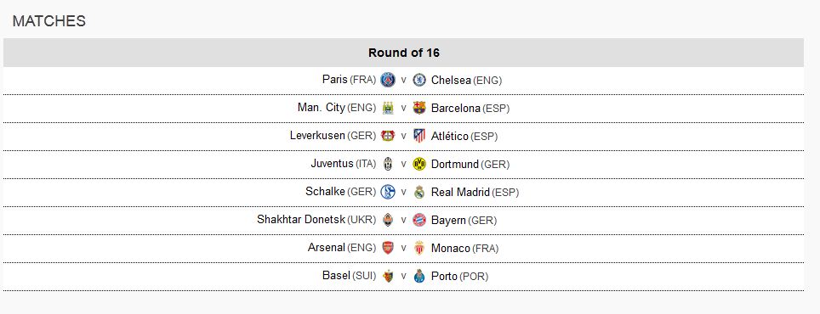
Task: Click the Paris Saint-Germain club crest
Action: point(388,80)
